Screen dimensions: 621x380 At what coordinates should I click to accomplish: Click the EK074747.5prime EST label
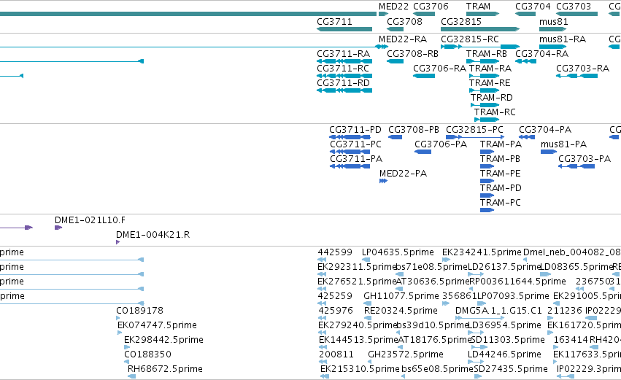[x=157, y=325]
